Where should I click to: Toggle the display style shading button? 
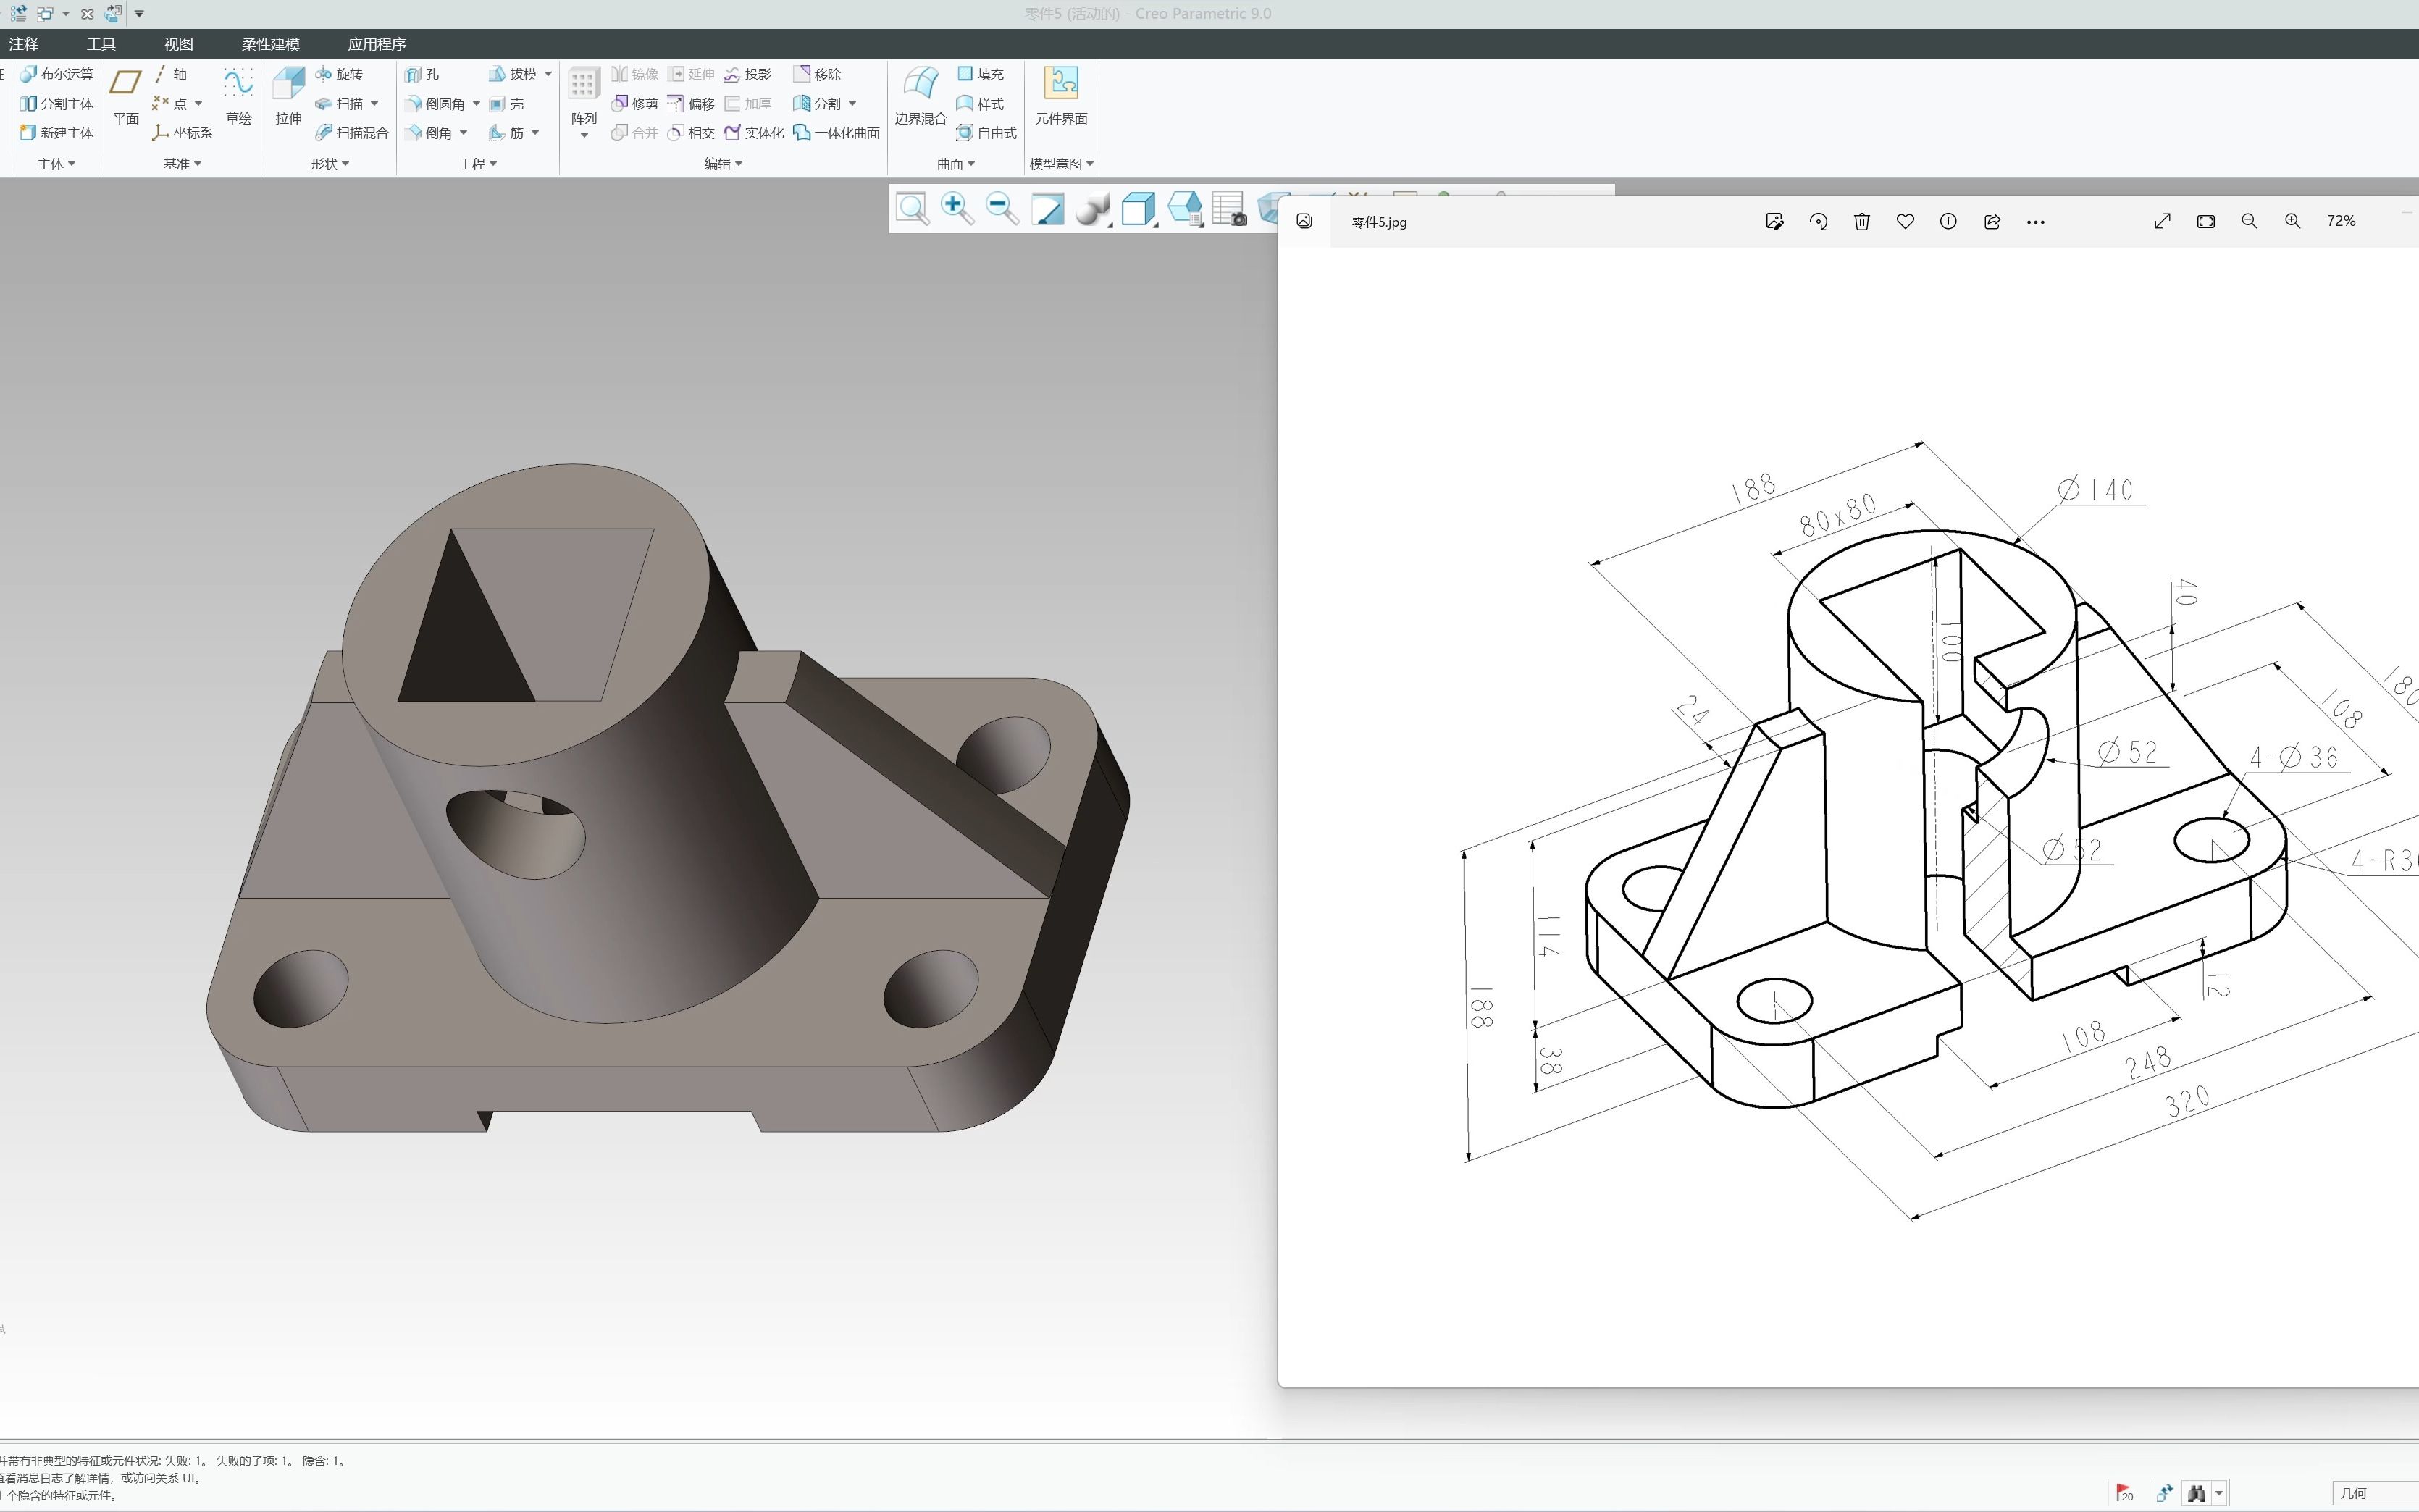click(1092, 209)
